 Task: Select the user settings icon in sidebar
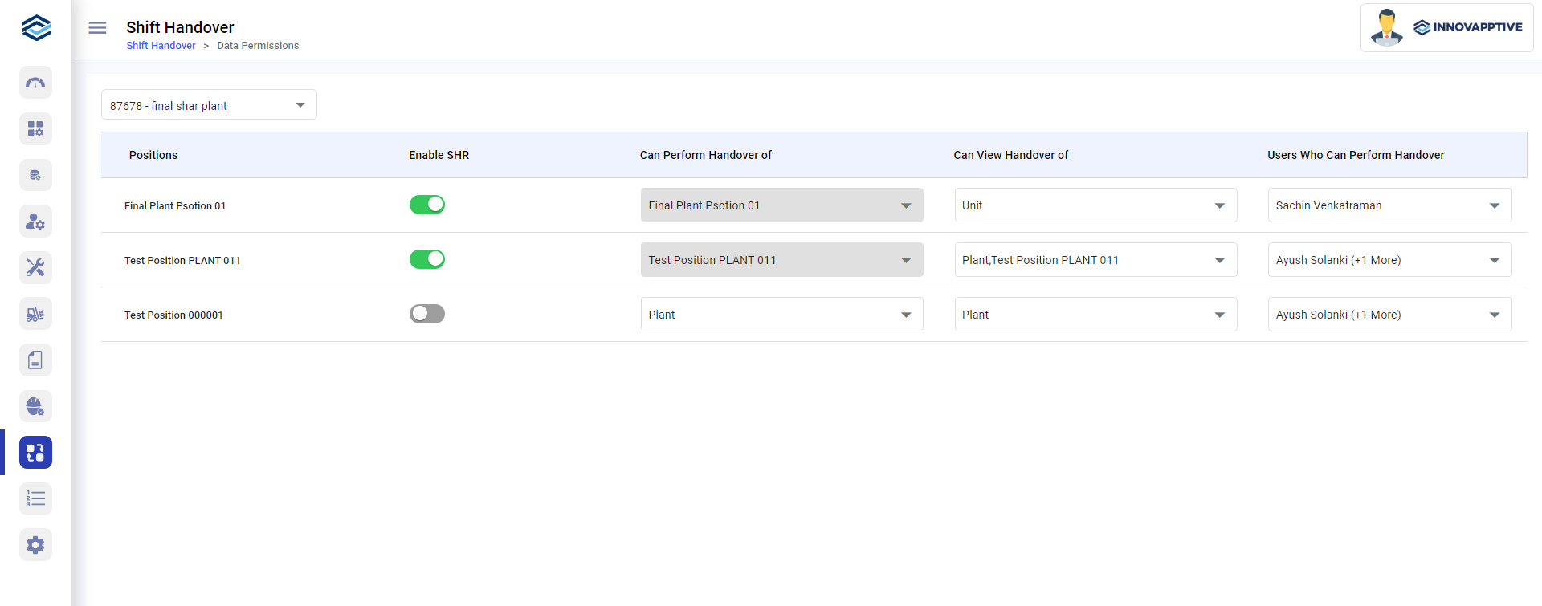[x=35, y=222]
